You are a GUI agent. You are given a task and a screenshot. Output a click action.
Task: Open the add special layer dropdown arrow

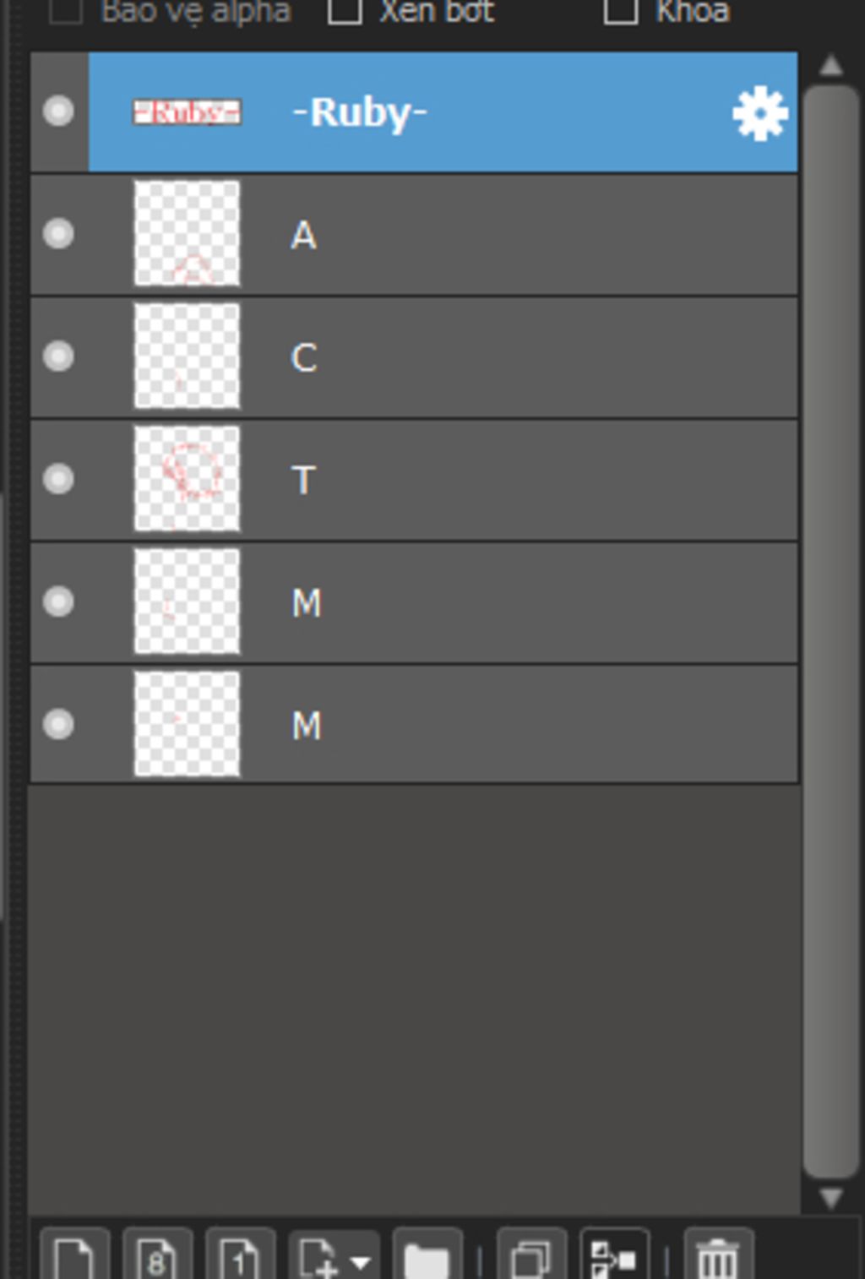pyautogui.click(x=361, y=1263)
